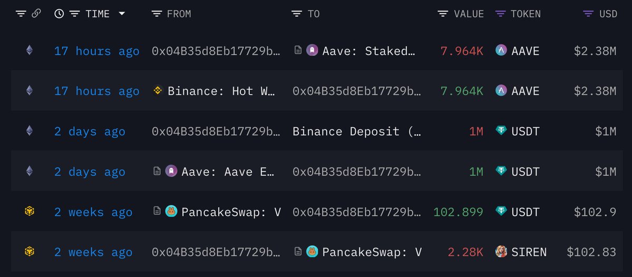Click the Ethereum chain icon in first row
The height and width of the screenshot is (277, 632).
30,51
